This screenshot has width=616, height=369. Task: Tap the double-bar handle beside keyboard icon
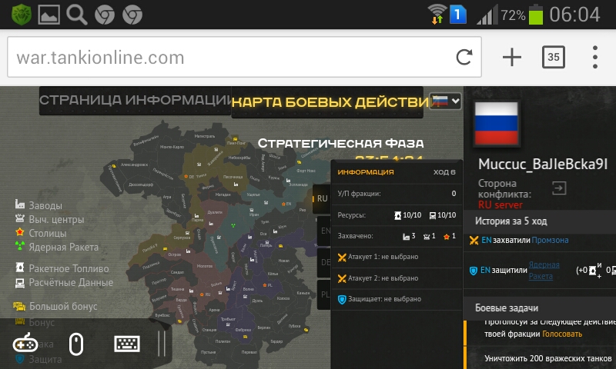pyautogui.click(x=162, y=344)
